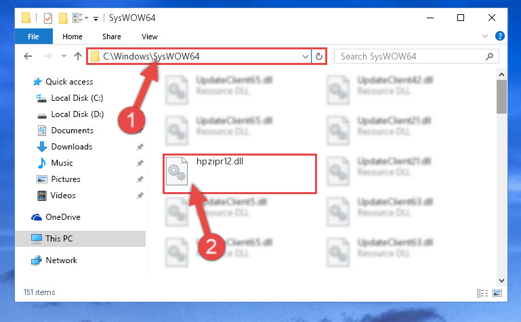Screen dimensions: 521x322
Task: Switch to large thumbnails view icon
Action: pos(497,293)
